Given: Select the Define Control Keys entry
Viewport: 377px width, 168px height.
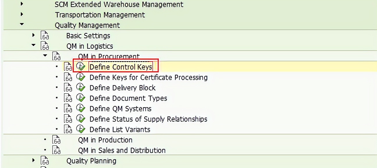Looking at the screenshot, I should pyautogui.click(x=121, y=67).
